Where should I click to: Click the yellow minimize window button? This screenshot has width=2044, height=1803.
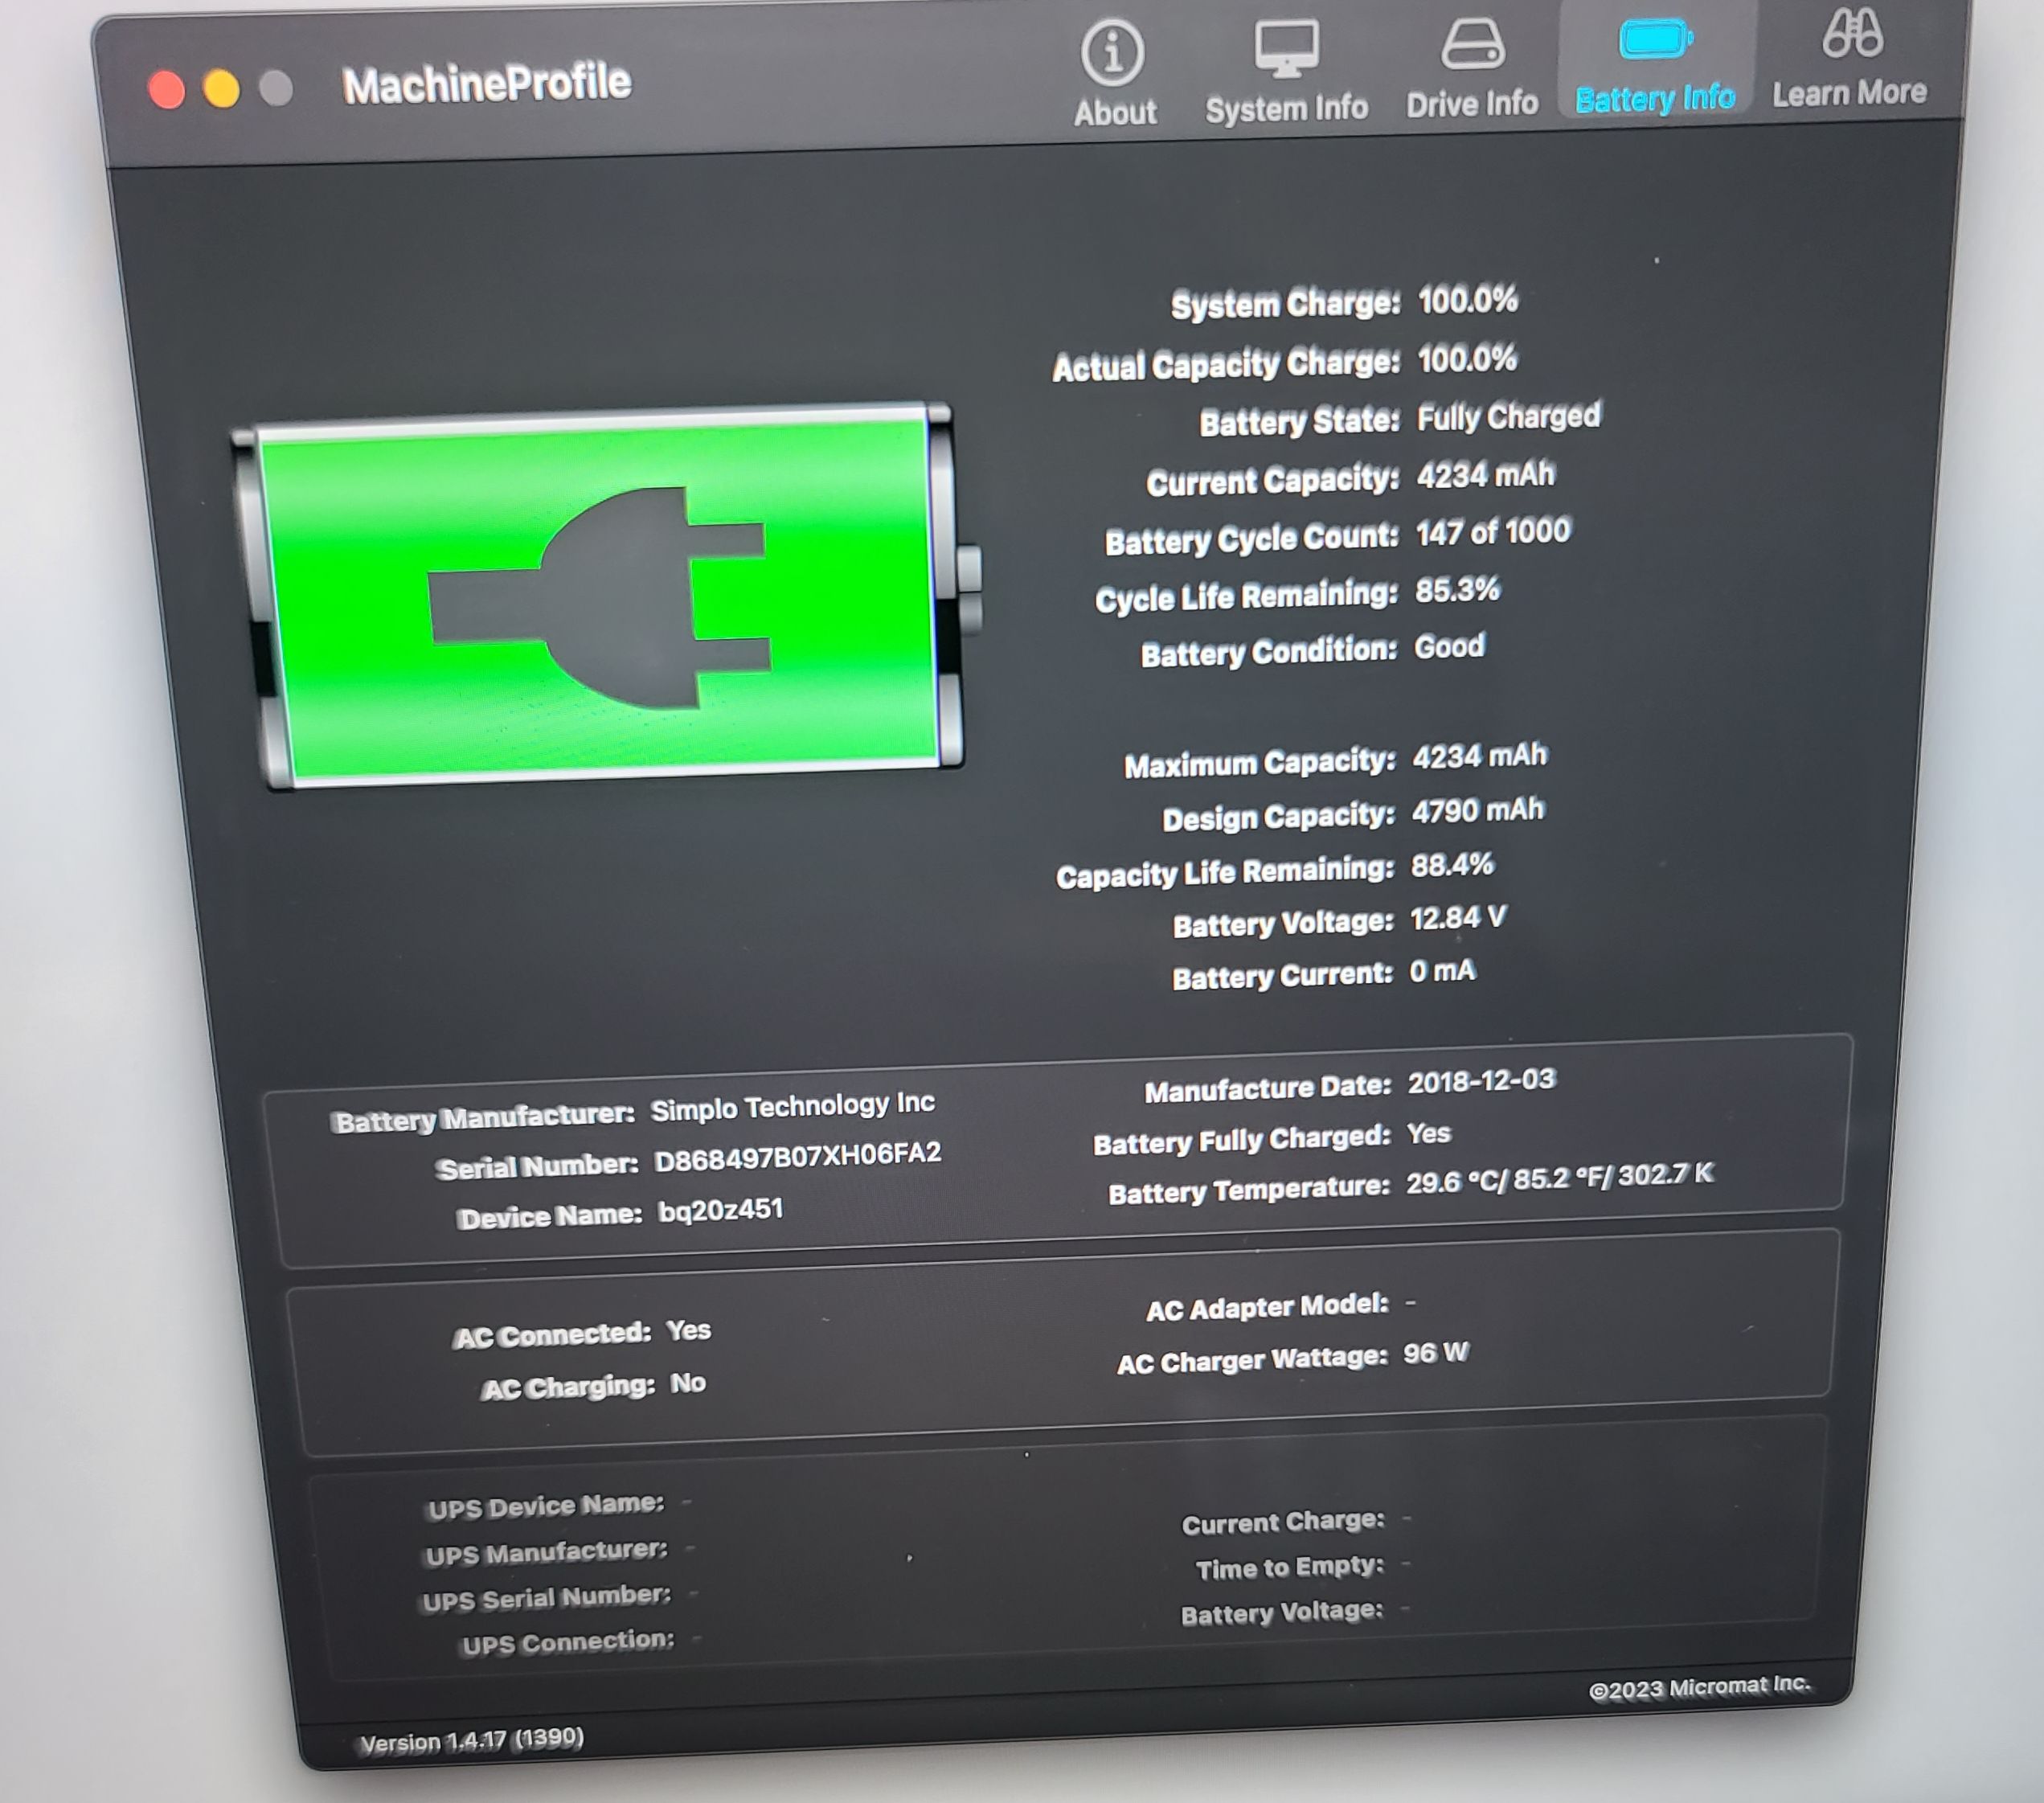(x=222, y=89)
